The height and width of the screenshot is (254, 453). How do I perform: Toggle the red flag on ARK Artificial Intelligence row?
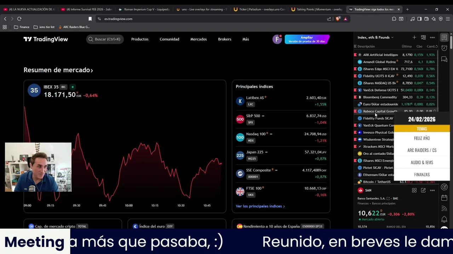coord(355,55)
